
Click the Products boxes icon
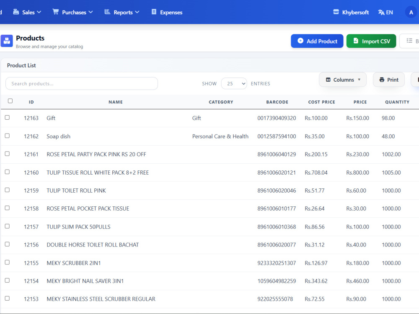(7, 41)
